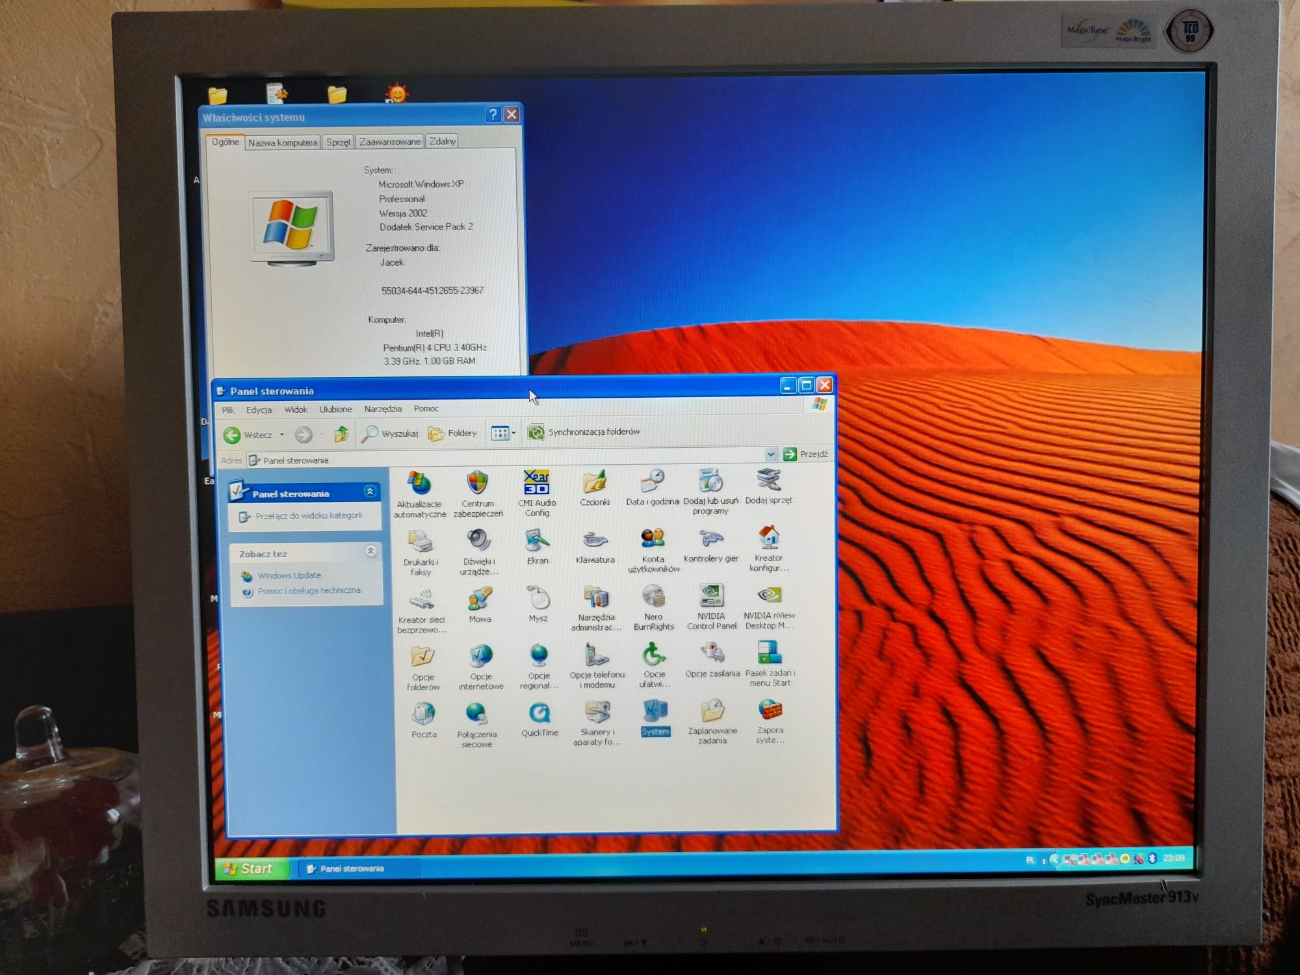Viewport: 1300px width, 975px height.
Task: Open Połączenia sieciowe
Action: (477, 725)
